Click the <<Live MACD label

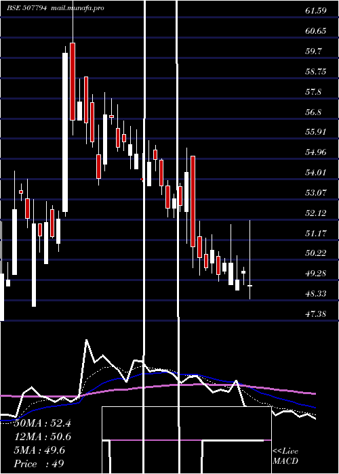point(285,456)
